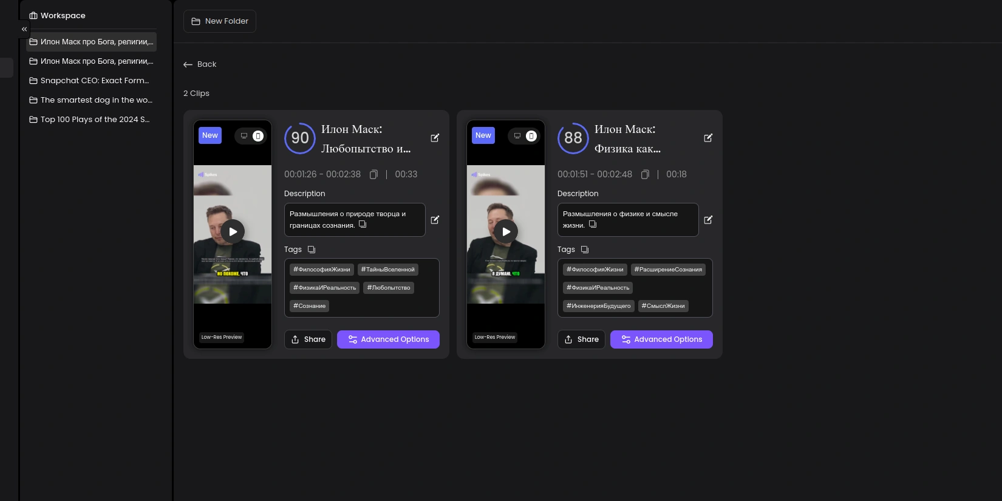
Task: Copy second clip's description text
Action: pyautogui.click(x=593, y=225)
